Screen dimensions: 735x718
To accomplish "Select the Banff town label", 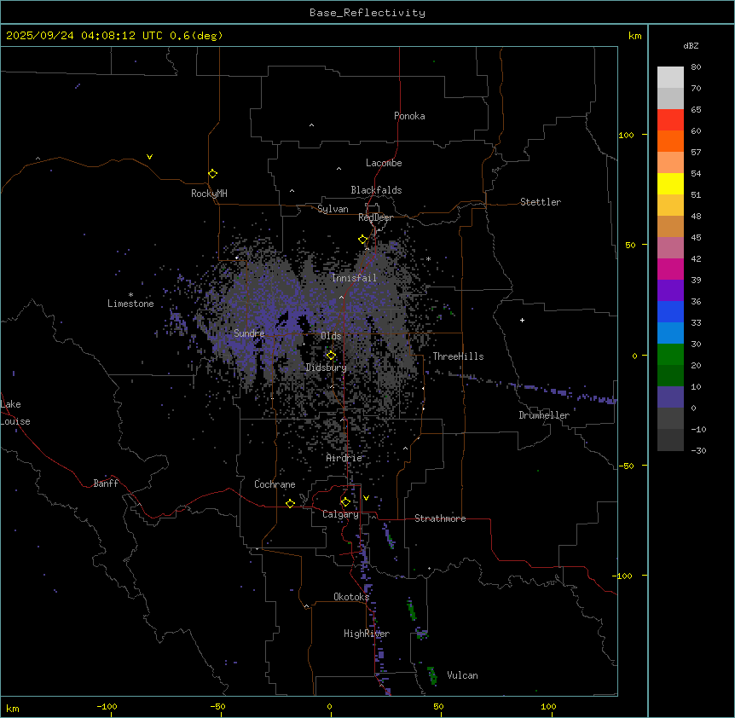I will click(106, 483).
